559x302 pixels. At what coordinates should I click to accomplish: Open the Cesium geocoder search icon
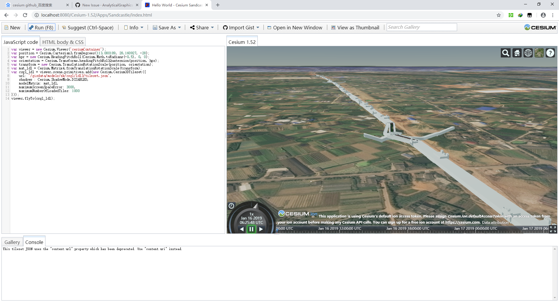tap(506, 53)
